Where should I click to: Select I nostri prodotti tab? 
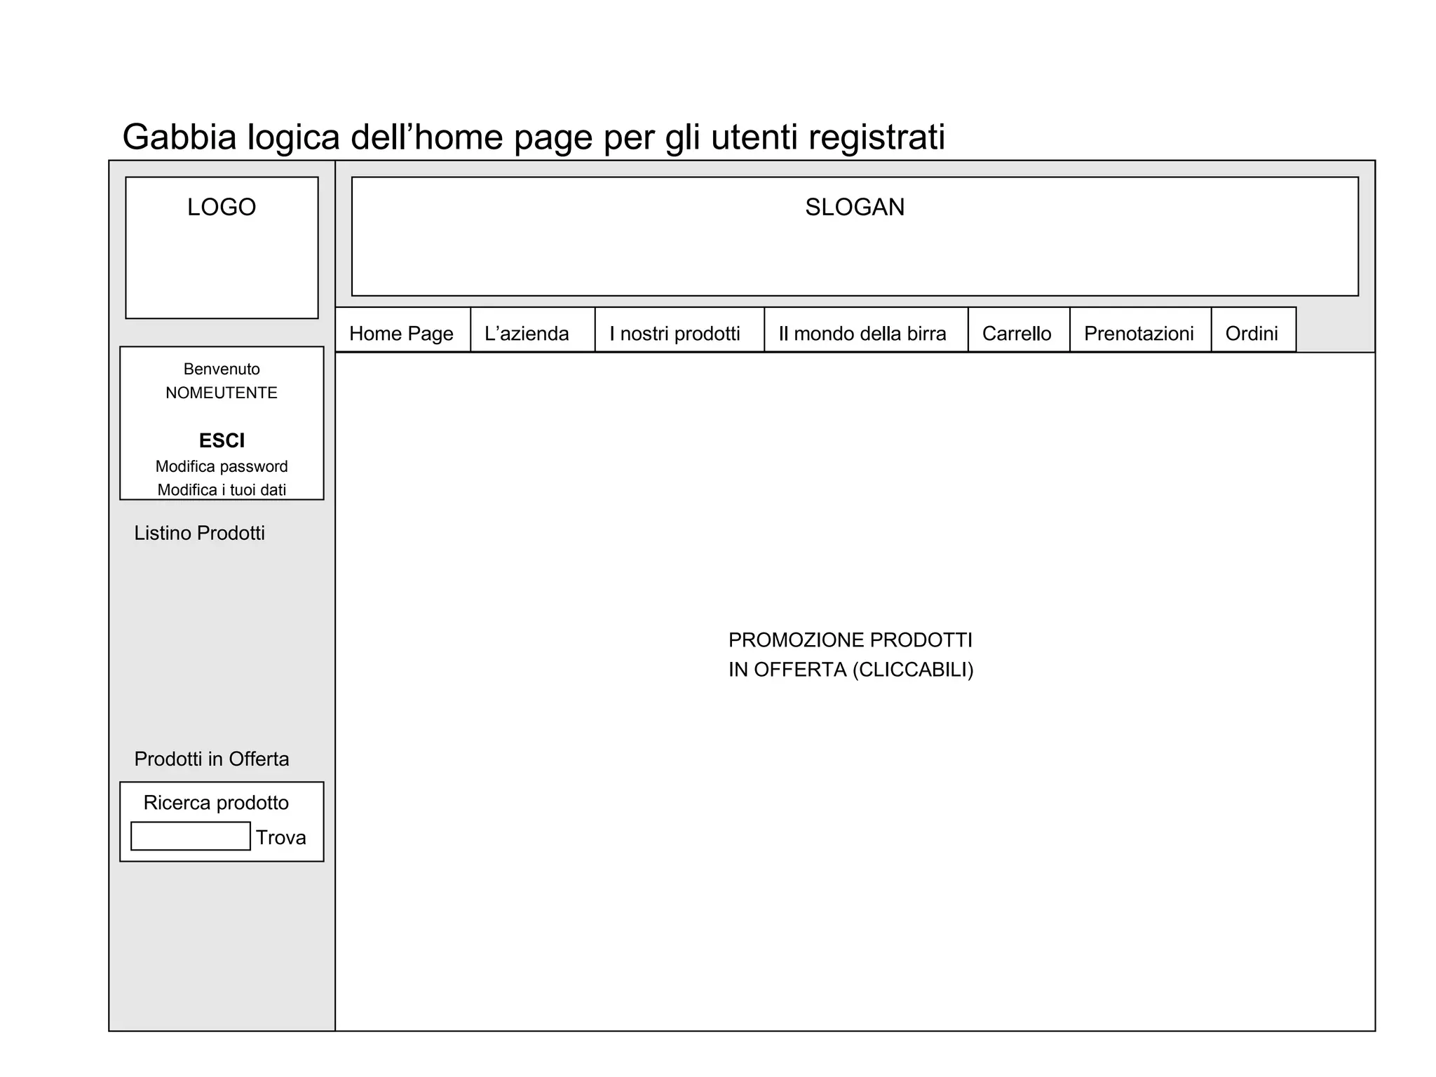675,333
